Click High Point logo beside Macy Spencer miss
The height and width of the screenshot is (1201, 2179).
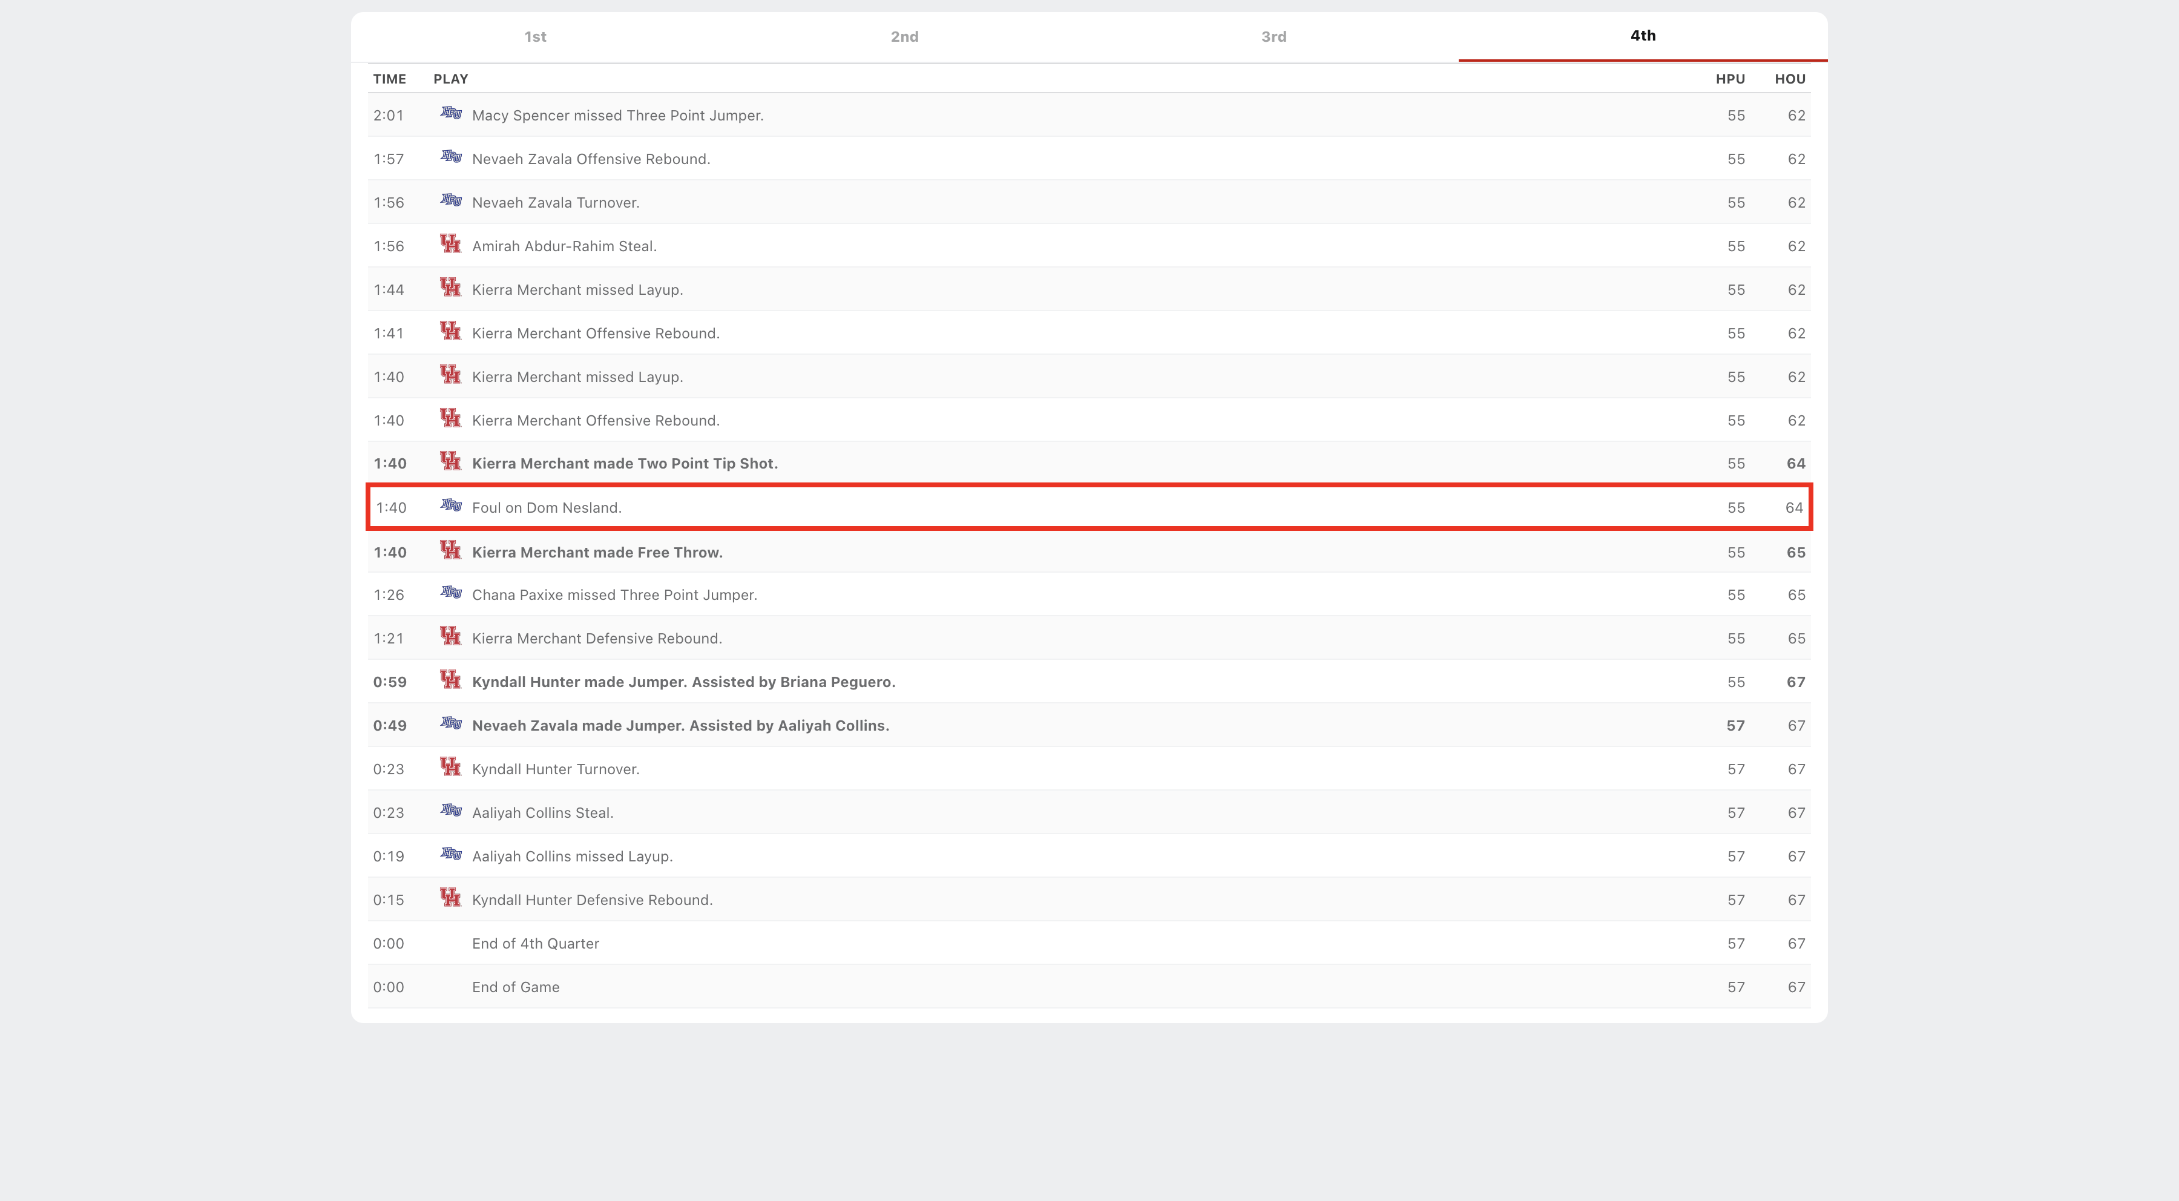point(451,113)
